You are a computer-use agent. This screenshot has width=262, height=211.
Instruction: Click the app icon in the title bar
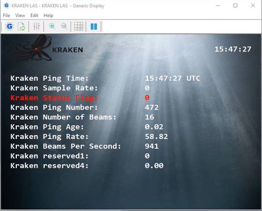(x=6, y=6)
